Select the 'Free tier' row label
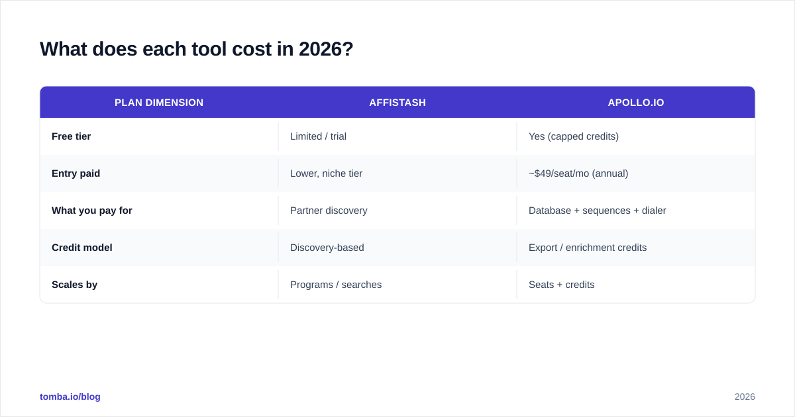 pos(72,136)
